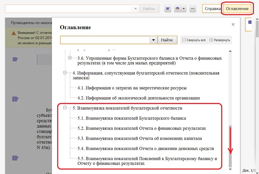Open 3.6 Упрощенные формы Бухгалтерского баланса
The height and width of the screenshot is (174, 259).
[x=150, y=61]
